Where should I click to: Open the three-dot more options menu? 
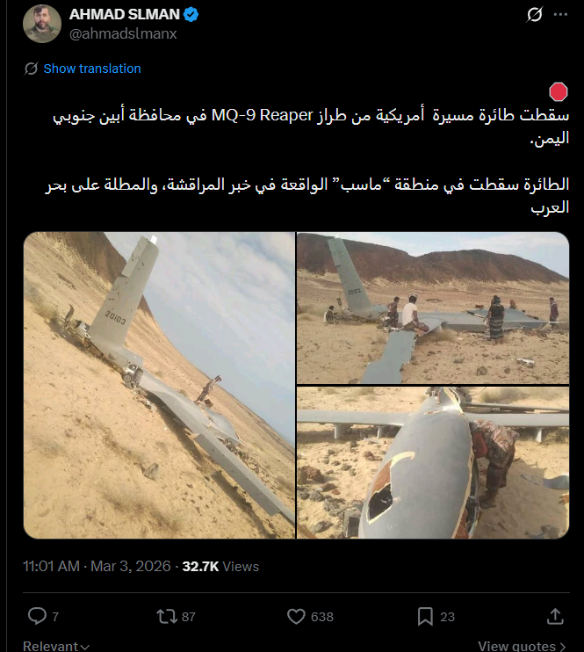pos(560,15)
